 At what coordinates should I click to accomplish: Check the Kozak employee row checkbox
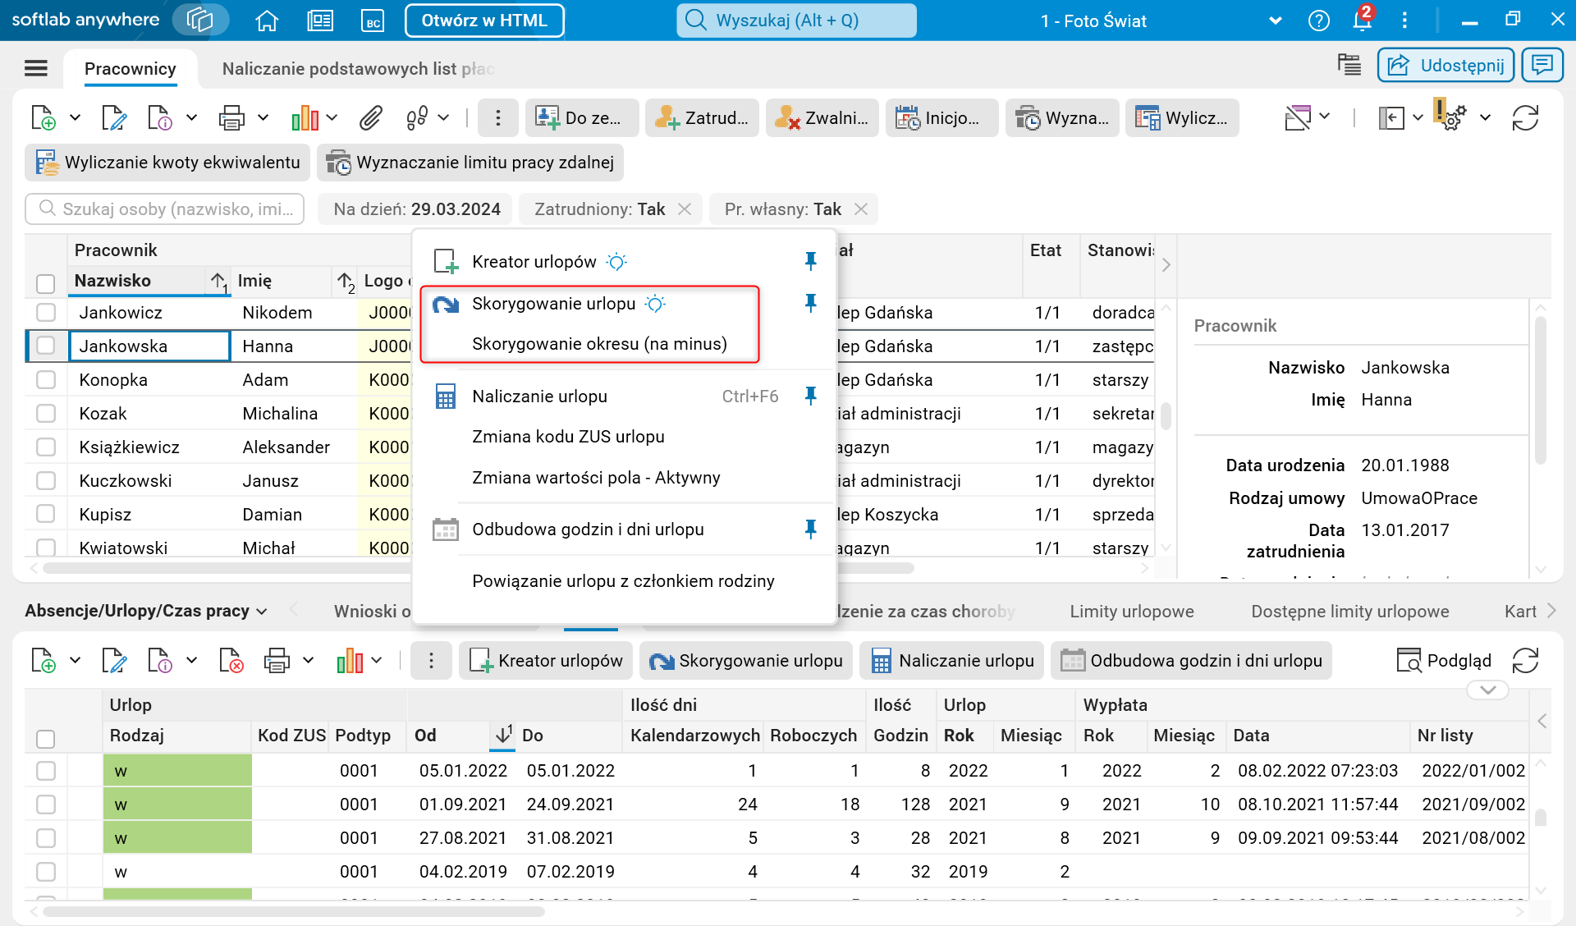[46, 414]
